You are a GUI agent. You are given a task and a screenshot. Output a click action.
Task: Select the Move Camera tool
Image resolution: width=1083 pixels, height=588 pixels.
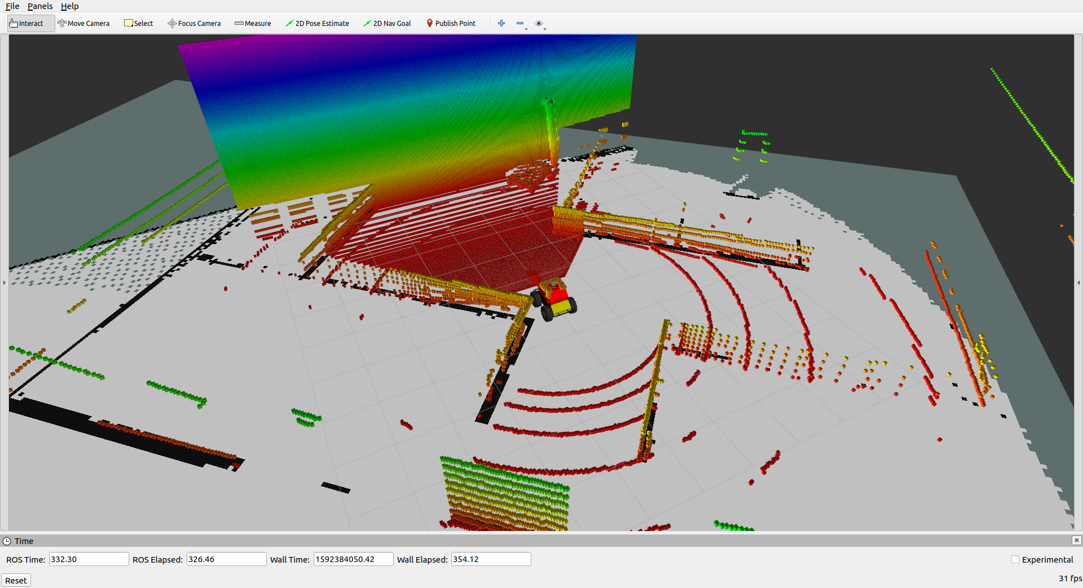pyautogui.click(x=83, y=23)
